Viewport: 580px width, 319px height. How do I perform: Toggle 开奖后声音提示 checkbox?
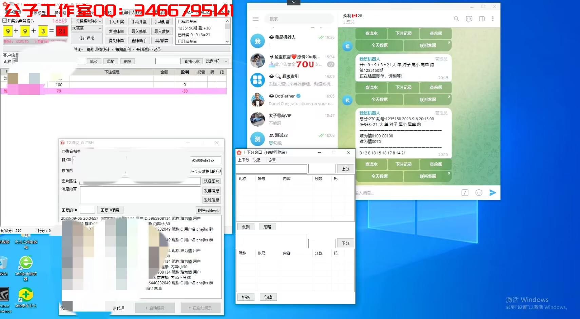[5, 21]
